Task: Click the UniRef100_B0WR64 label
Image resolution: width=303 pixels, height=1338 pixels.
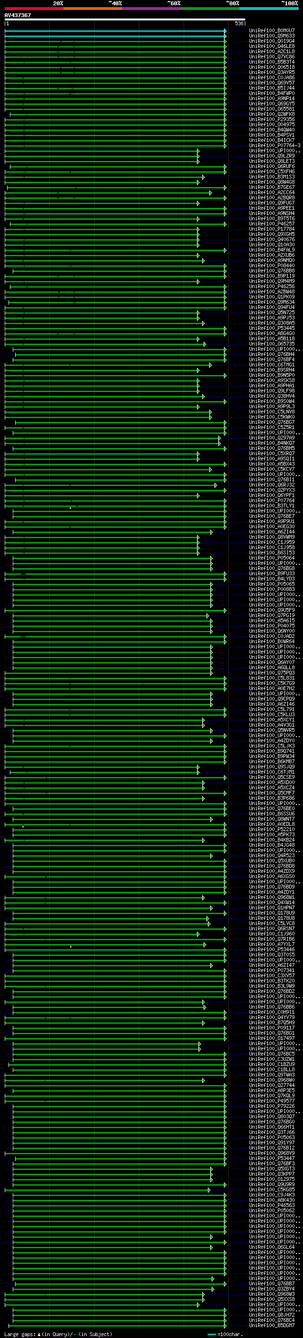Action: point(272,642)
